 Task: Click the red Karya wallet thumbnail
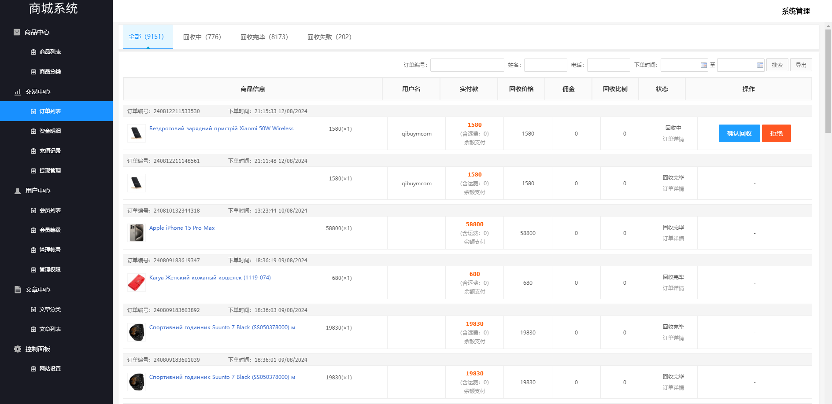pyautogui.click(x=137, y=283)
